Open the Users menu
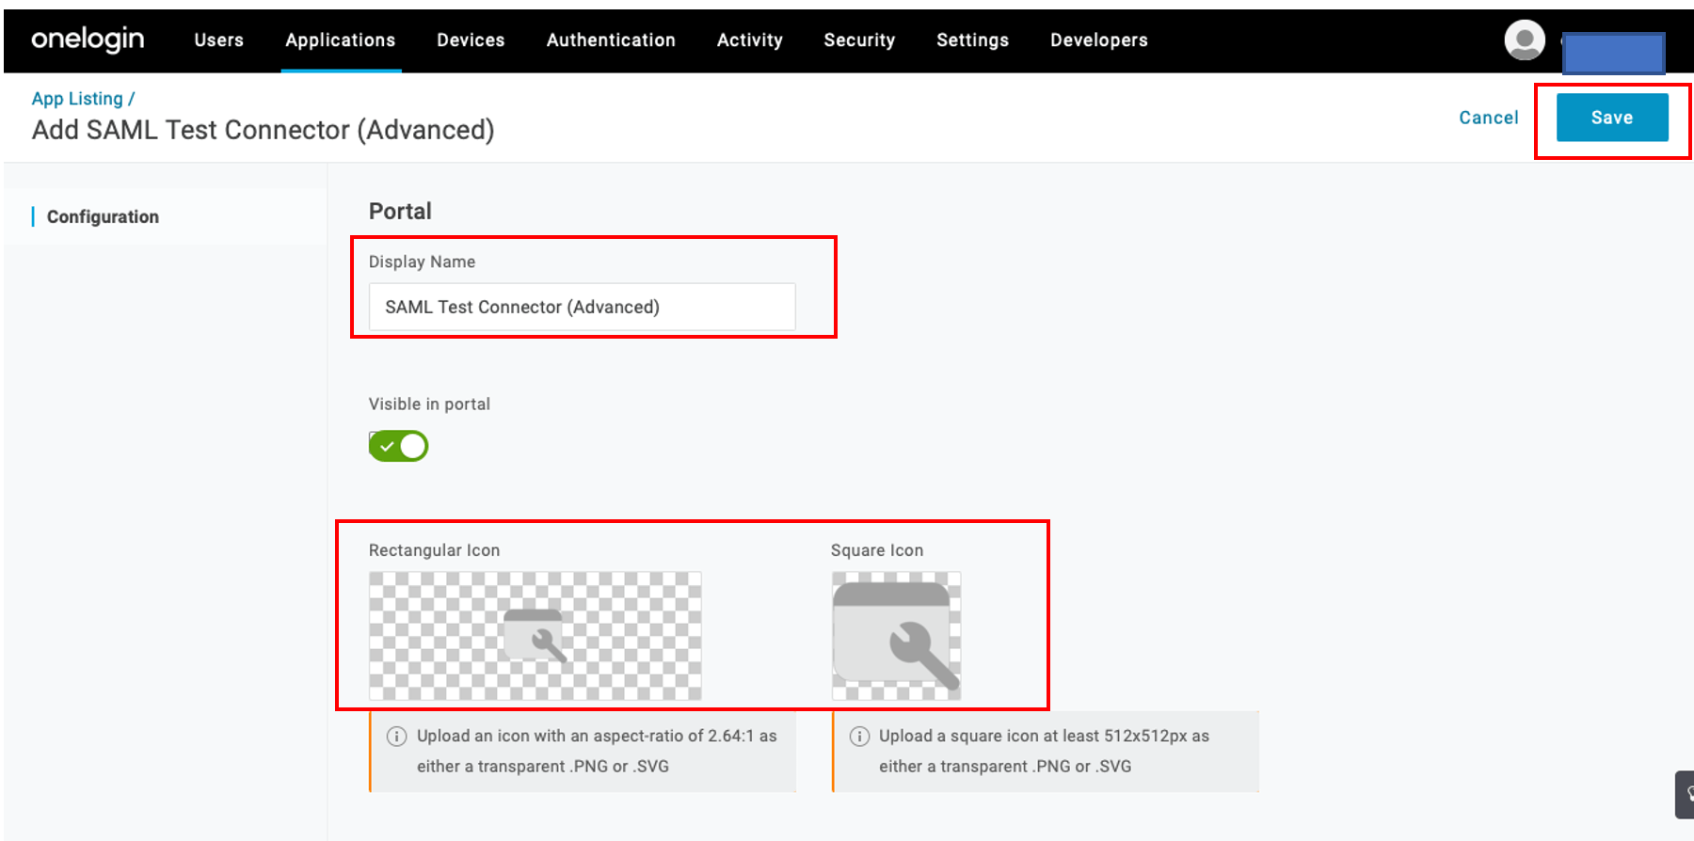This screenshot has width=1694, height=841. [218, 40]
